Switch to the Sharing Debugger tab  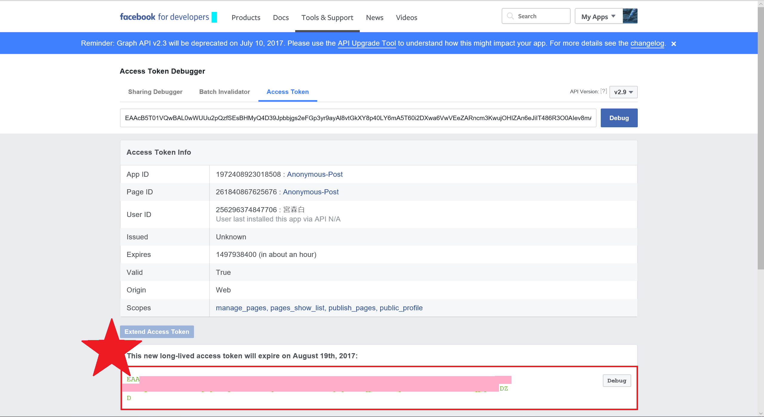[155, 92]
